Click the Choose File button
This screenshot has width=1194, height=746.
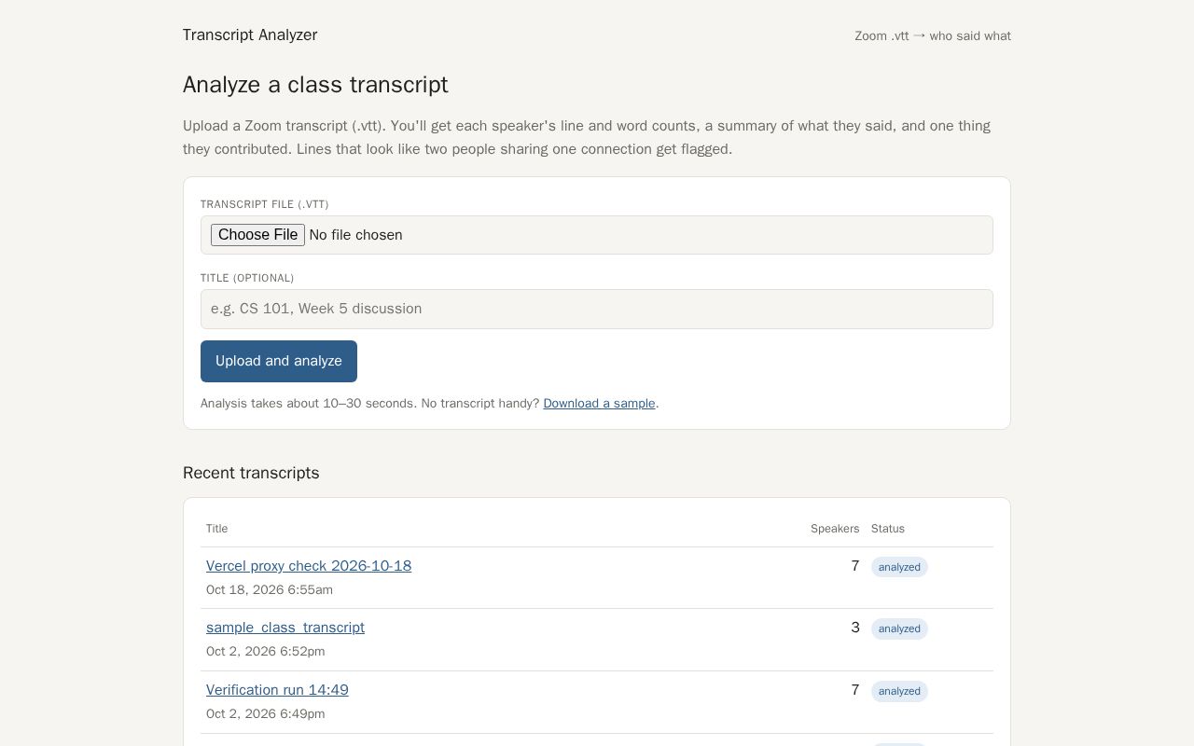coord(257,235)
